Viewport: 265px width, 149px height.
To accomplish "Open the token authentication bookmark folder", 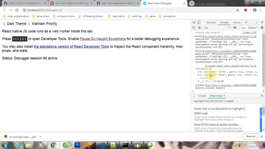I will pos(16,17).
